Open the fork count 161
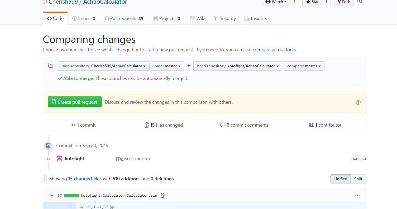The height and width of the screenshot is (209, 397). click(360, 2)
